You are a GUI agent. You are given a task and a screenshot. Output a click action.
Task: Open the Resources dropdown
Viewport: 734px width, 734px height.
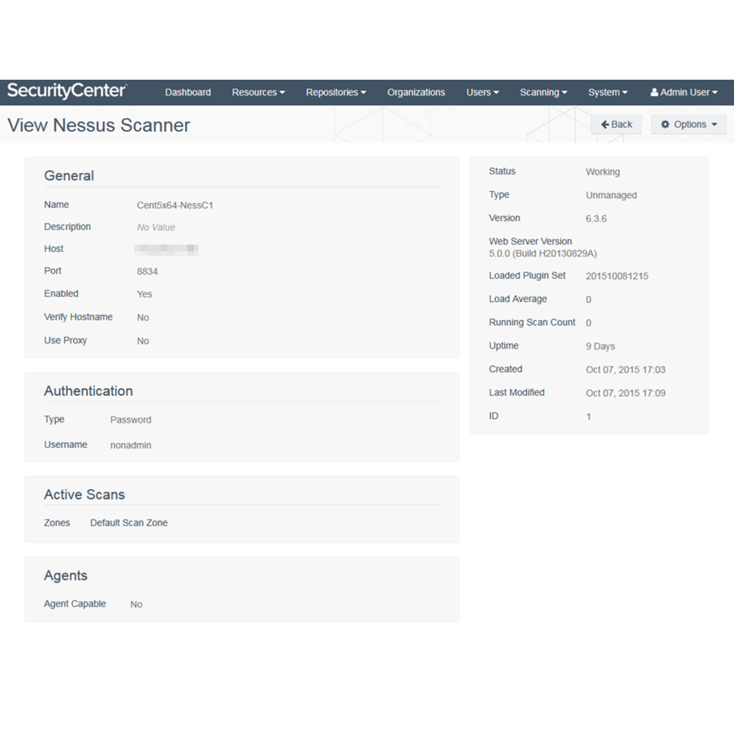click(258, 92)
